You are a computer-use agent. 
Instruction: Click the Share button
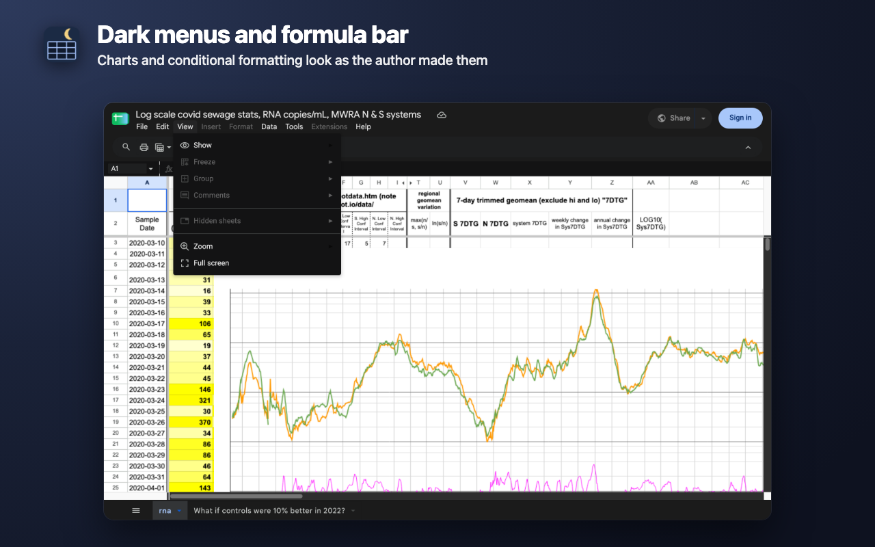click(673, 118)
